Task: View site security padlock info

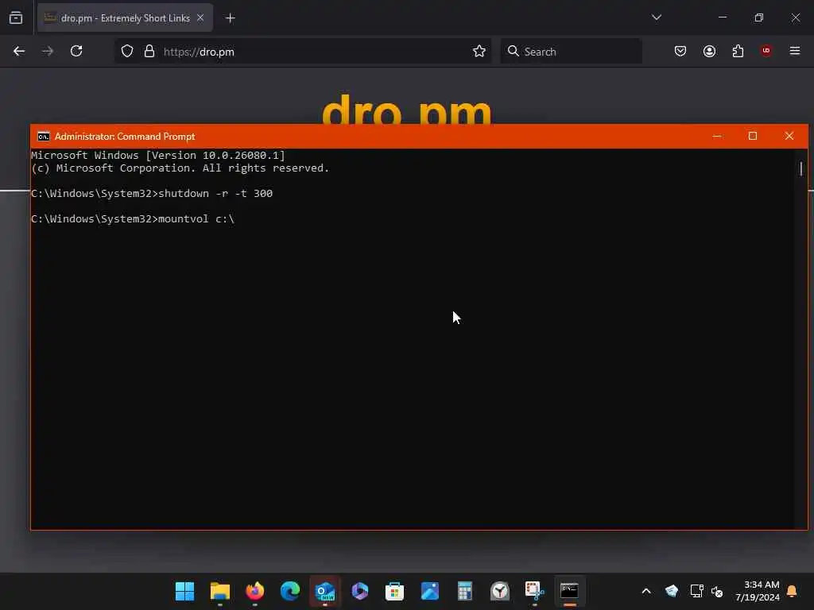Action: (x=149, y=52)
